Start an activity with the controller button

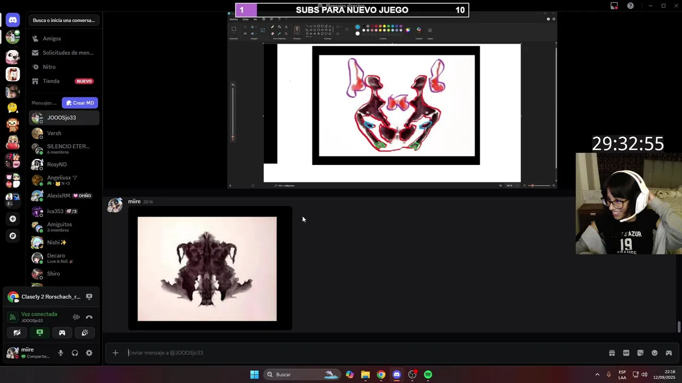pyautogui.click(x=62, y=332)
